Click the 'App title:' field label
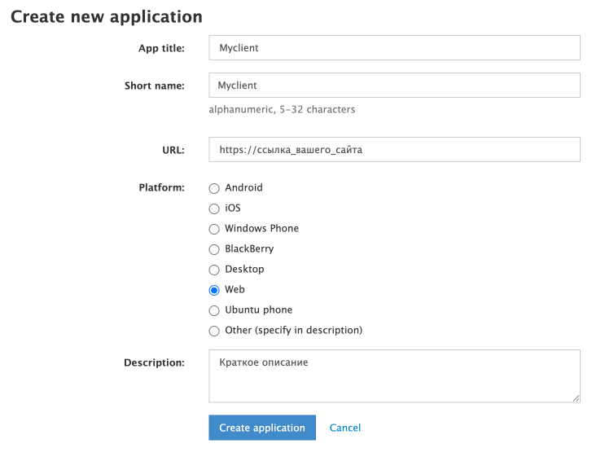This screenshot has width=605, height=461. pyautogui.click(x=161, y=48)
